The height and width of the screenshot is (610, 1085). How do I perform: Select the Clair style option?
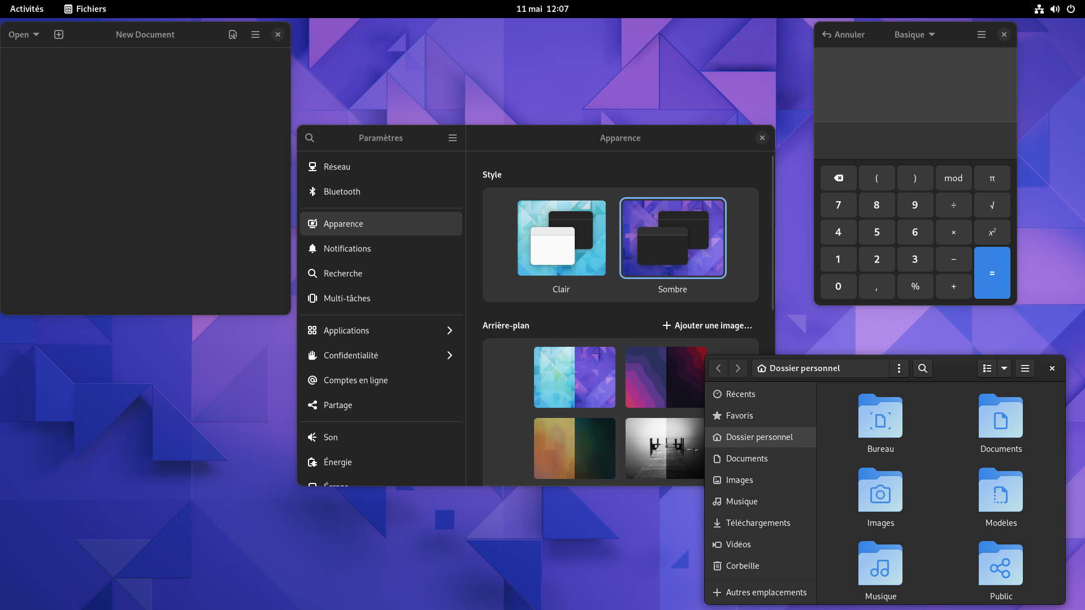point(561,238)
